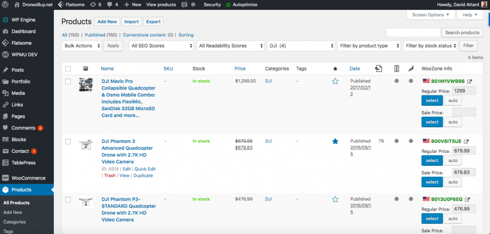Viewport: 490px width, 234px height.
Task: Open All Readability Scores dropdown
Action: [x=230, y=46]
